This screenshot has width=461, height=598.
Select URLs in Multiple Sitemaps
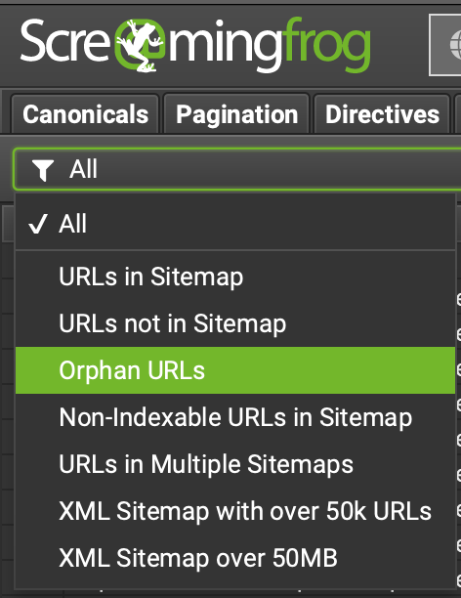pyautogui.click(x=235, y=464)
